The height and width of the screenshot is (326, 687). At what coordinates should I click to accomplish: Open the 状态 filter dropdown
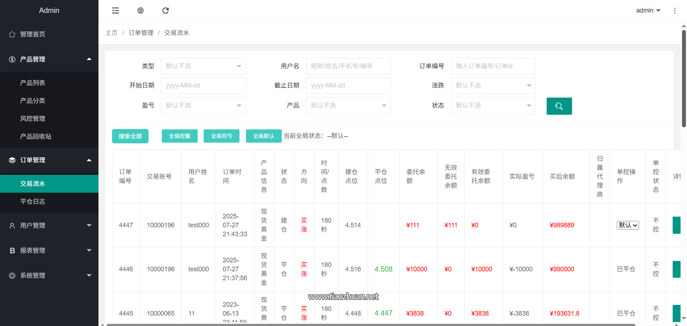click(x=493, y=105)
